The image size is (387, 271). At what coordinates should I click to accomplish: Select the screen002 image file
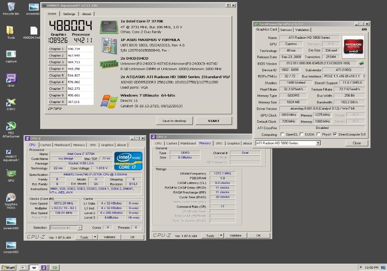coord(11,247)
